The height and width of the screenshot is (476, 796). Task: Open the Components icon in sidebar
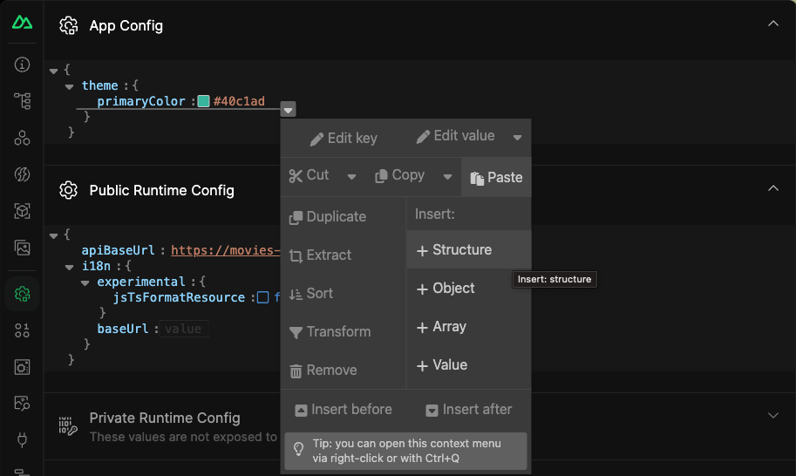23,138
